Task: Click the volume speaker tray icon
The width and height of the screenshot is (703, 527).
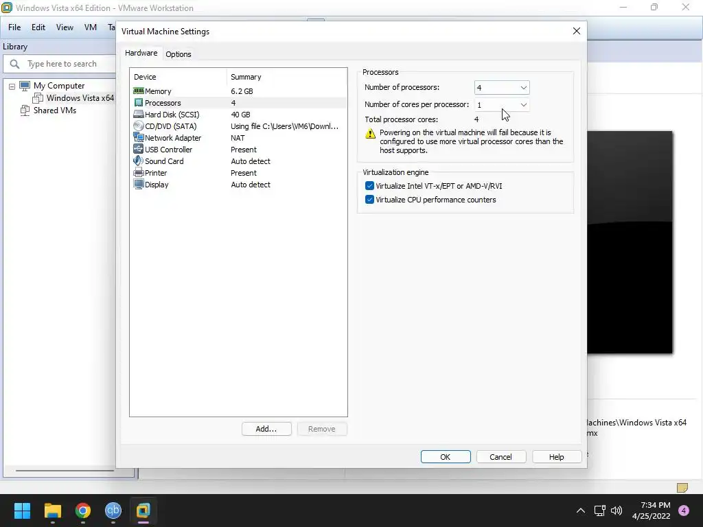Action: pos(616,511)
